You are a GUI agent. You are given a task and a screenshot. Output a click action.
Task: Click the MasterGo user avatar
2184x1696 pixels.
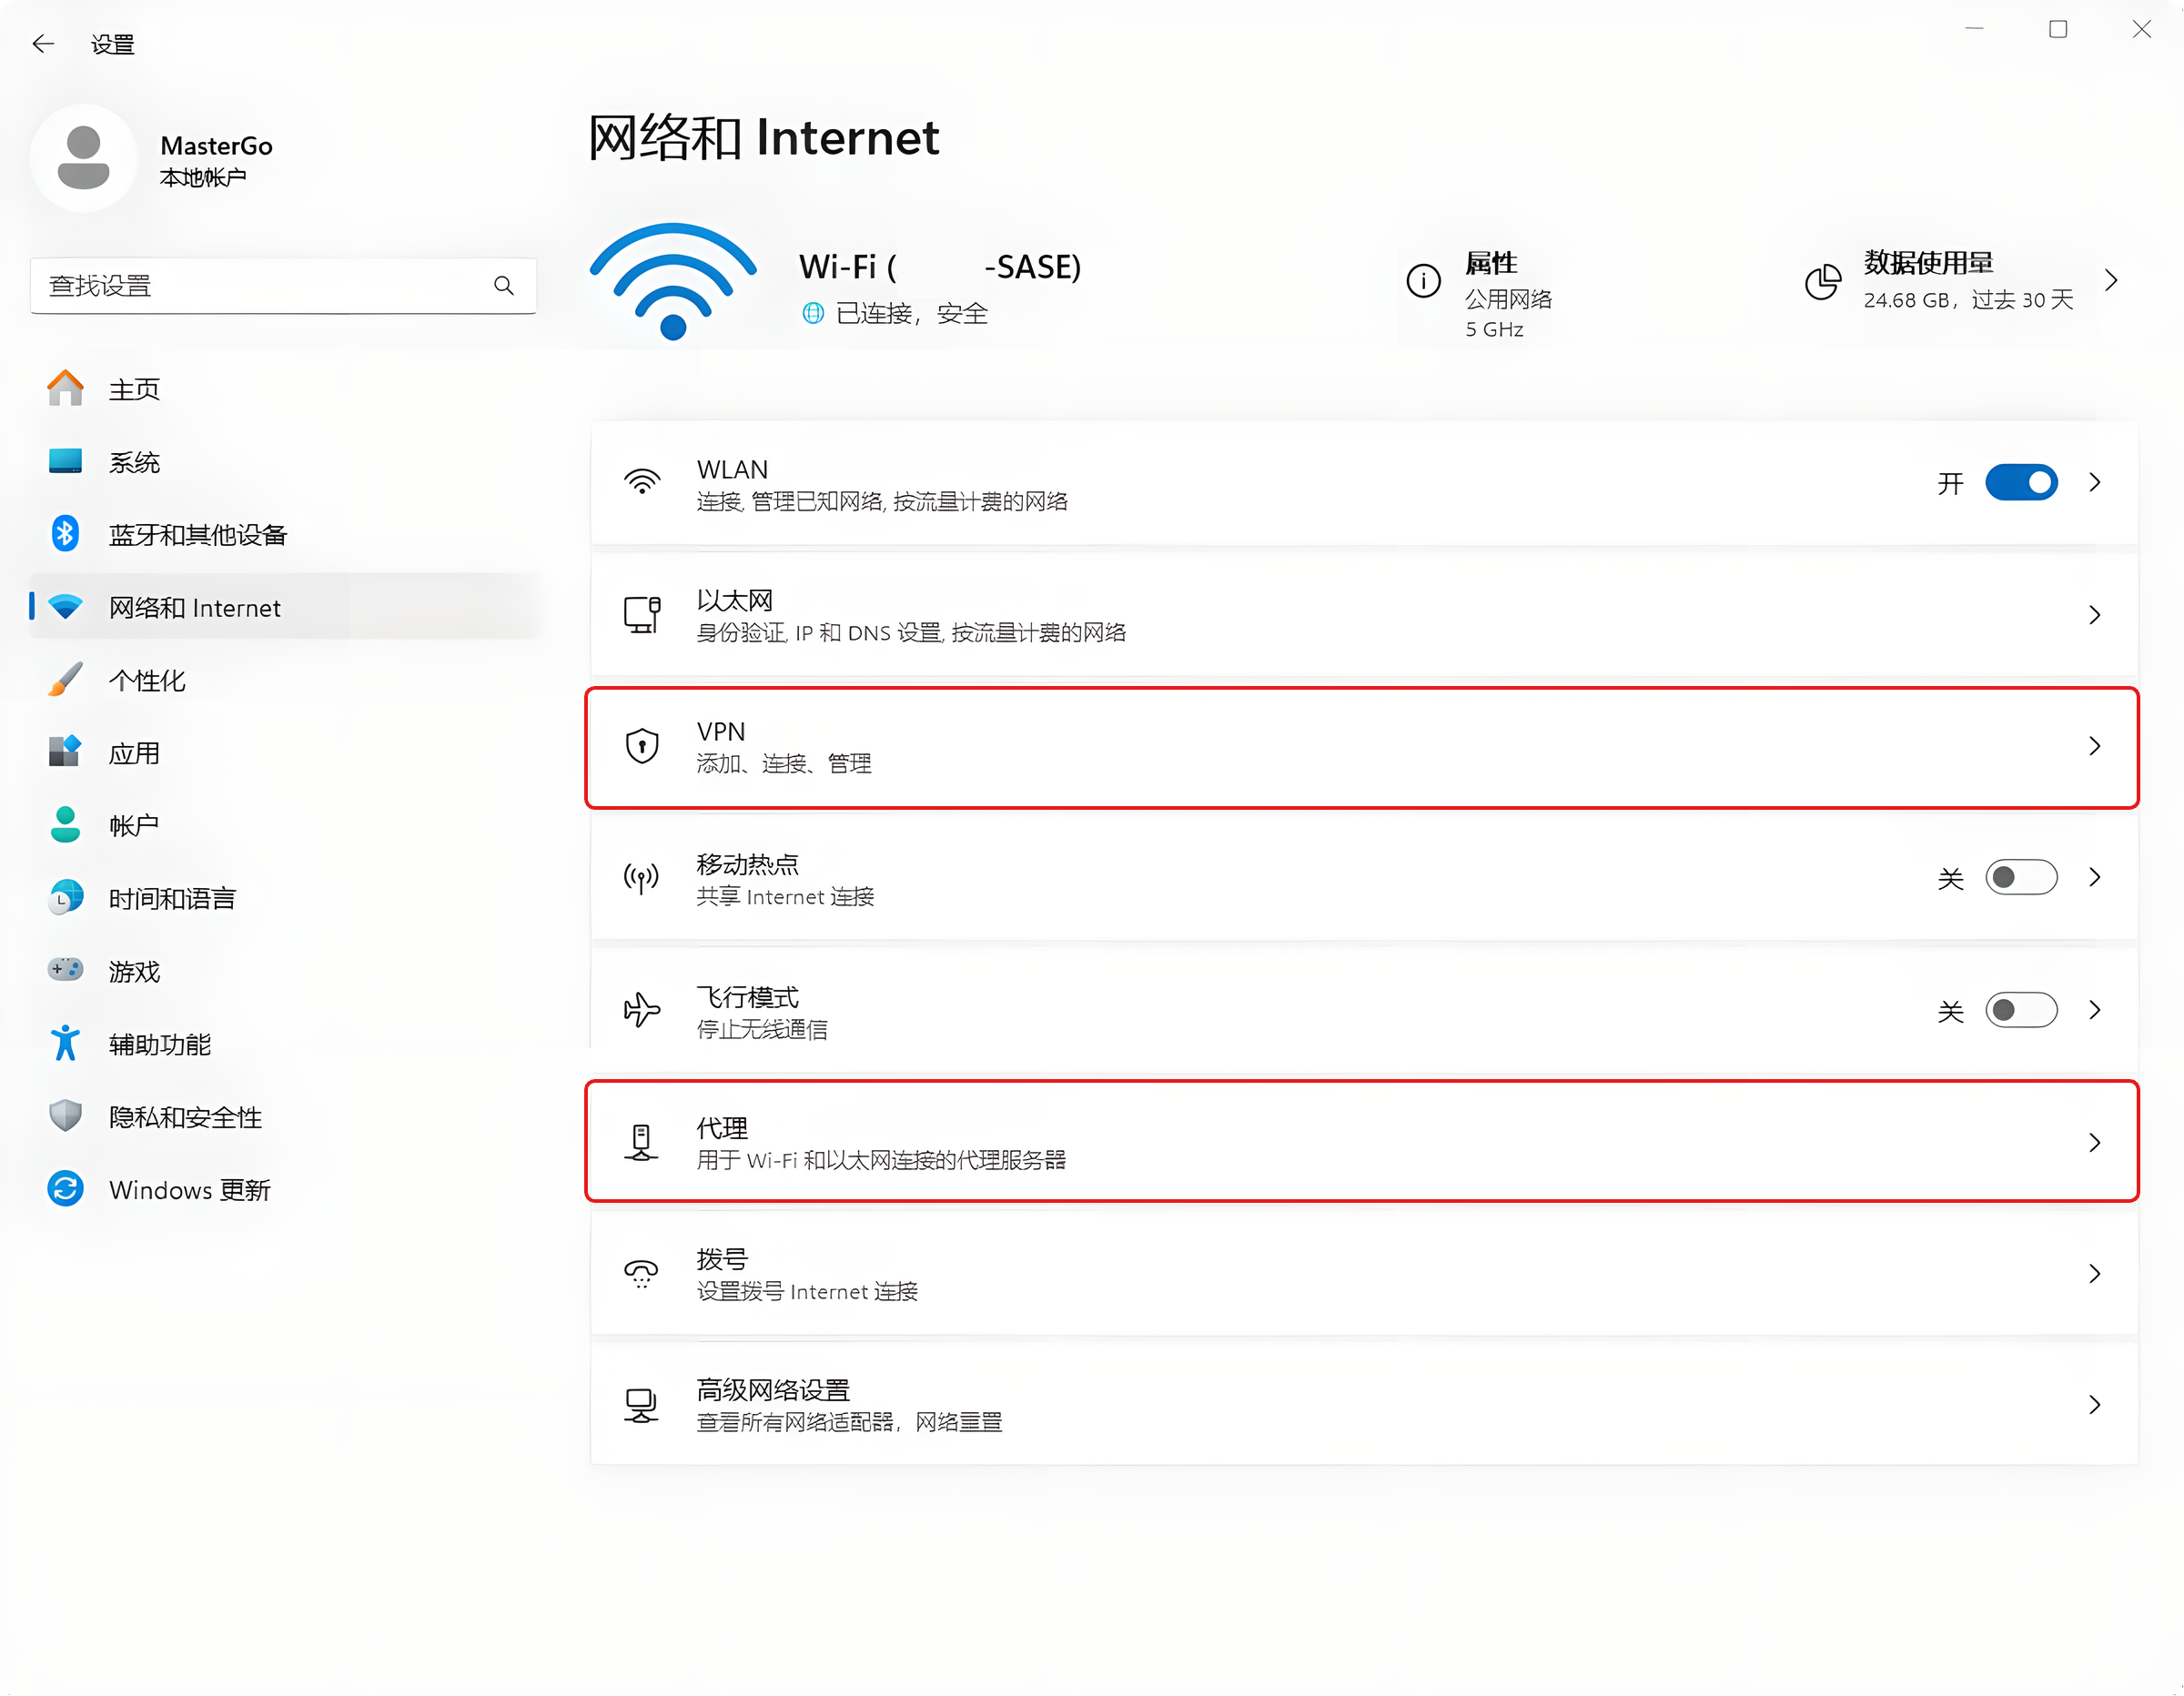[83, 158]
